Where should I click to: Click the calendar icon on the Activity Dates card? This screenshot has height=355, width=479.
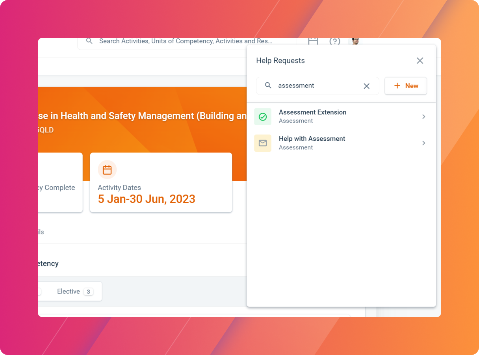[x=107, y=169]
